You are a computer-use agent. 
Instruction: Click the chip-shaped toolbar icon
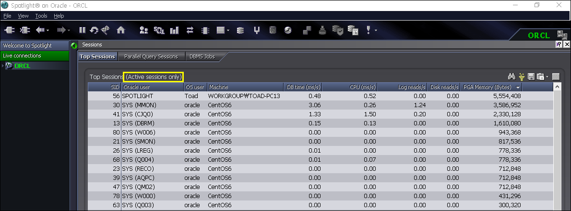click(205, 31)
